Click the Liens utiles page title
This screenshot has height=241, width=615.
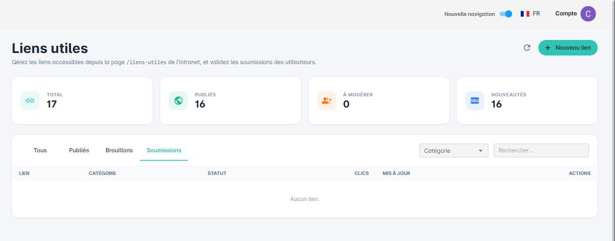click(50, 48)
